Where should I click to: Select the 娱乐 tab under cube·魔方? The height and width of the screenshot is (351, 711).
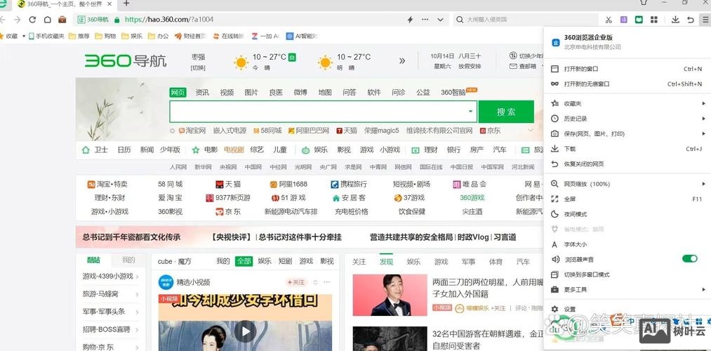(265, 261)
